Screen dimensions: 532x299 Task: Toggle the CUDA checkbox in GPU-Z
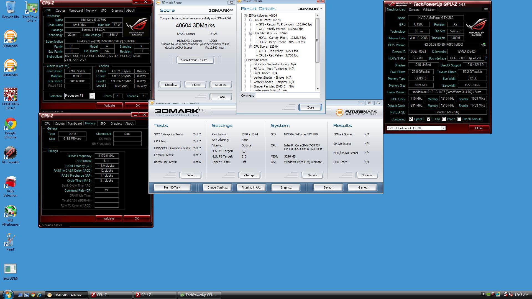point(429,119)
